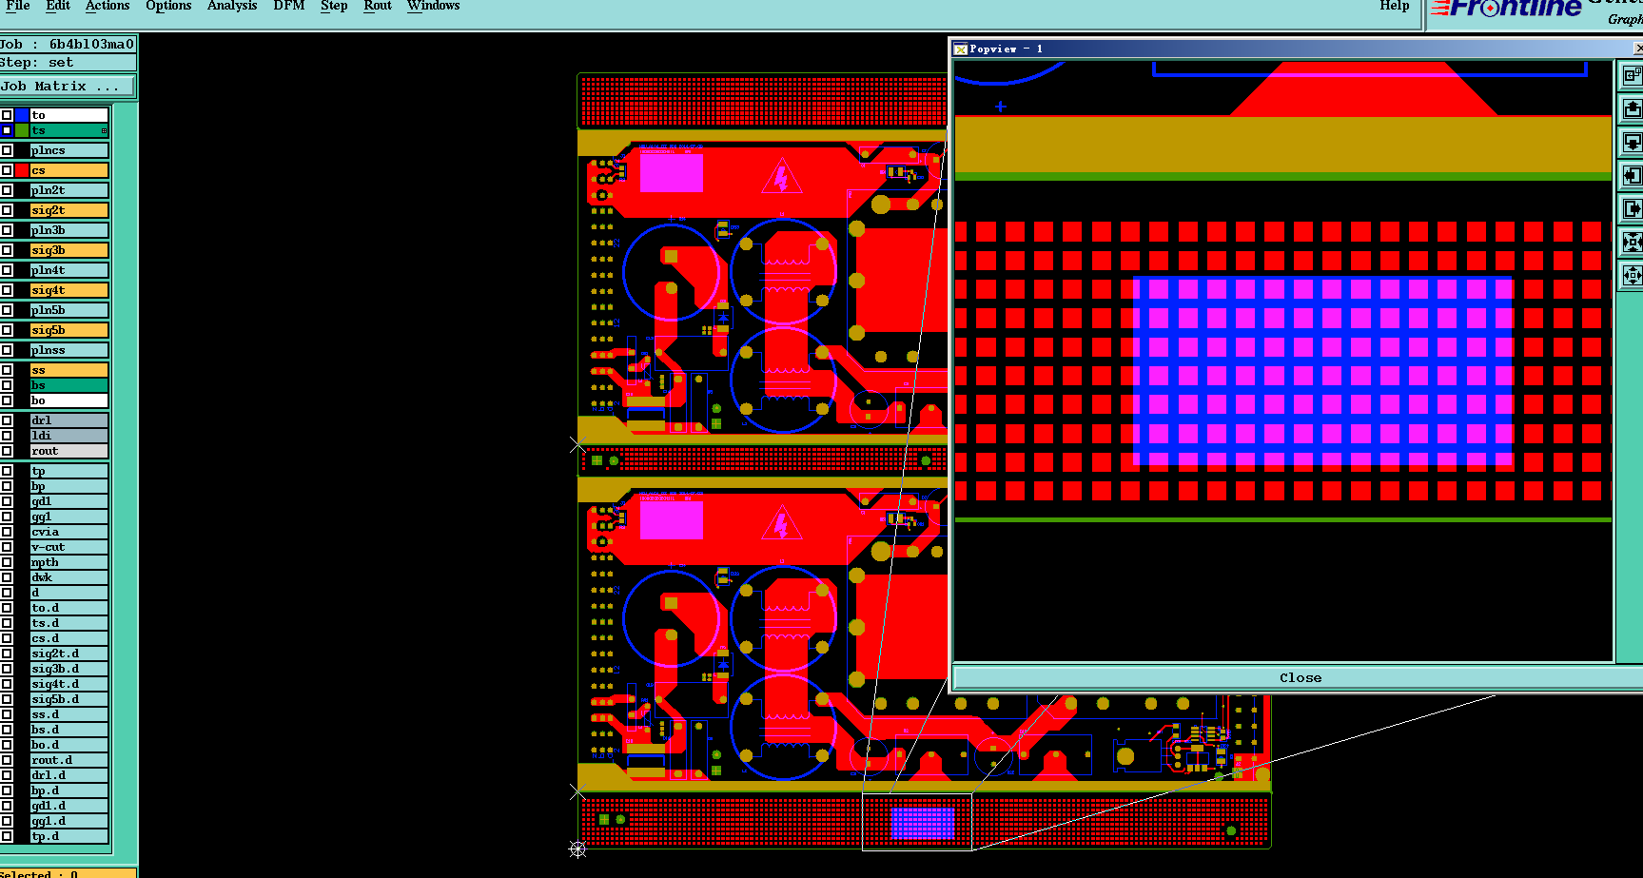Click the green color swatch of layer 'ts'
This screenshot has width=1643, height=878.
point(22,130)
